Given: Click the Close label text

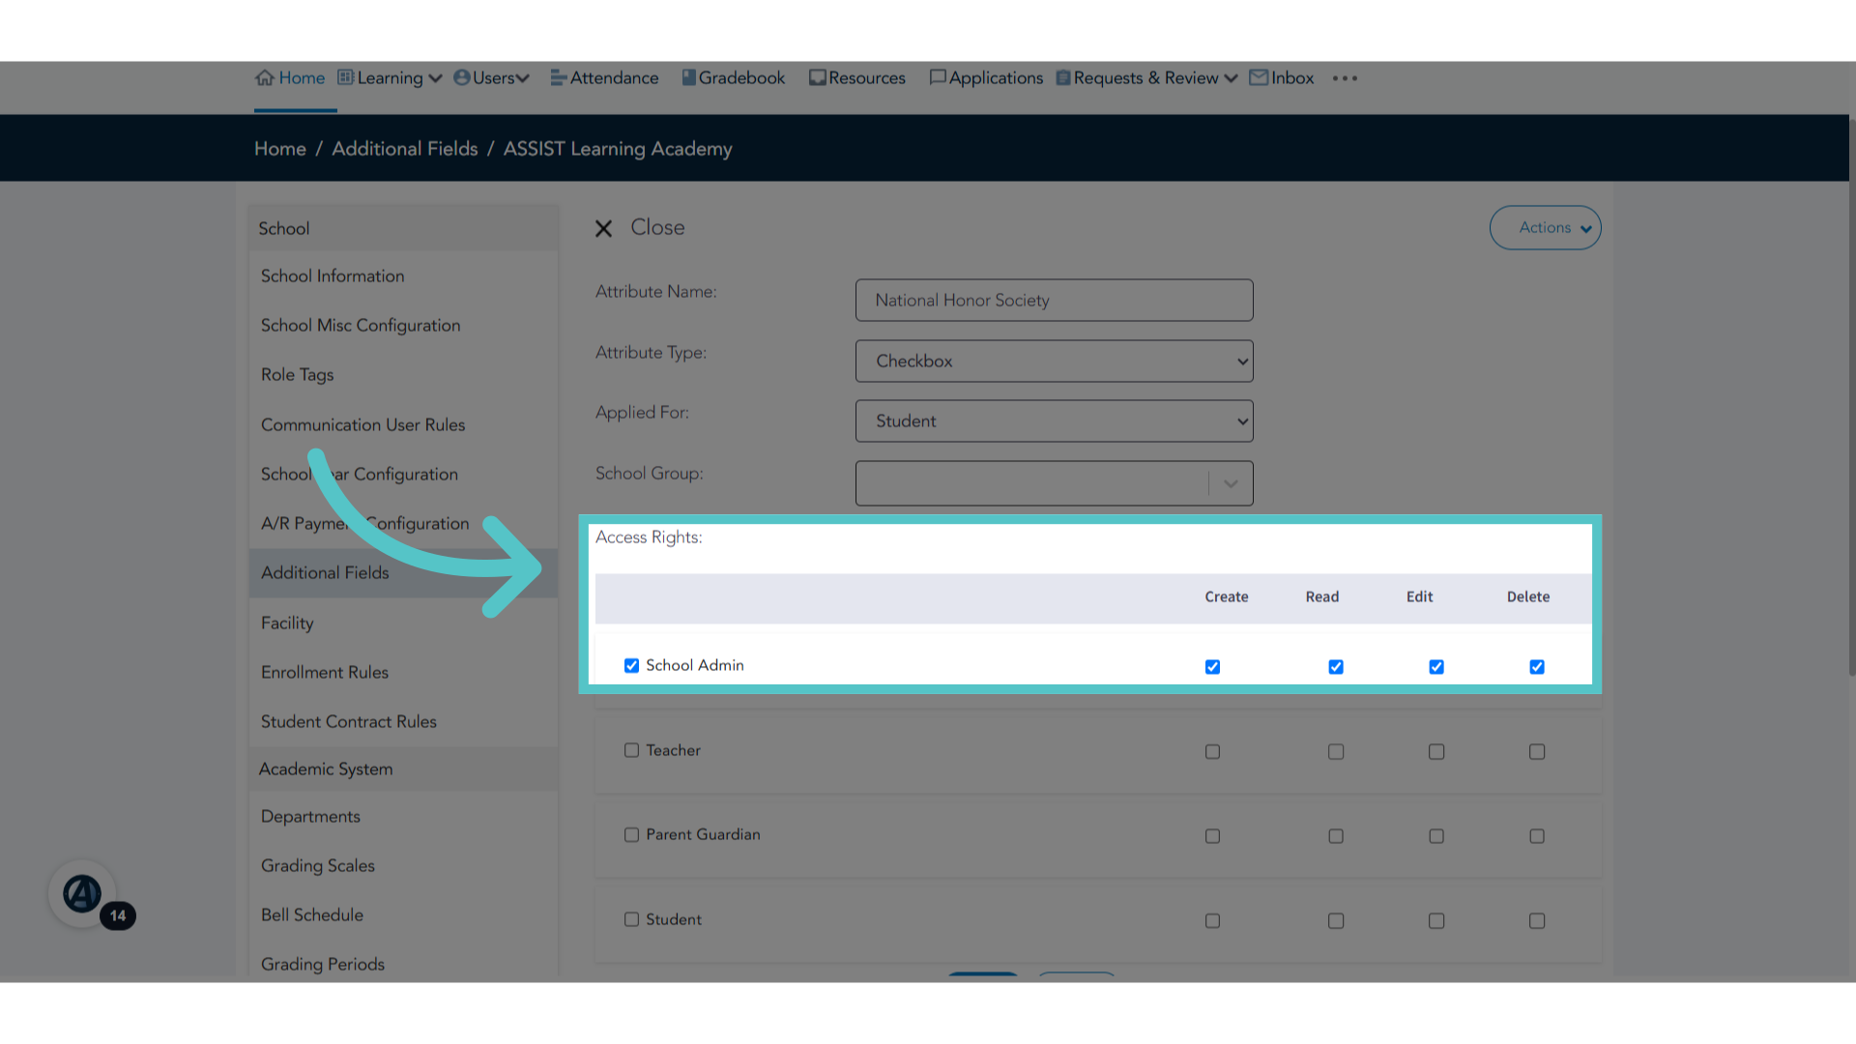Looking at the screenshot, I should (657, 227).
